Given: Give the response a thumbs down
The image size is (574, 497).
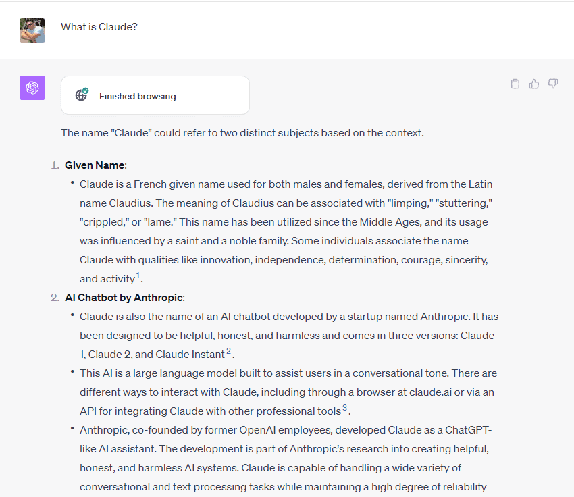Looking at the screenshot, I should (x=553, y=84).
